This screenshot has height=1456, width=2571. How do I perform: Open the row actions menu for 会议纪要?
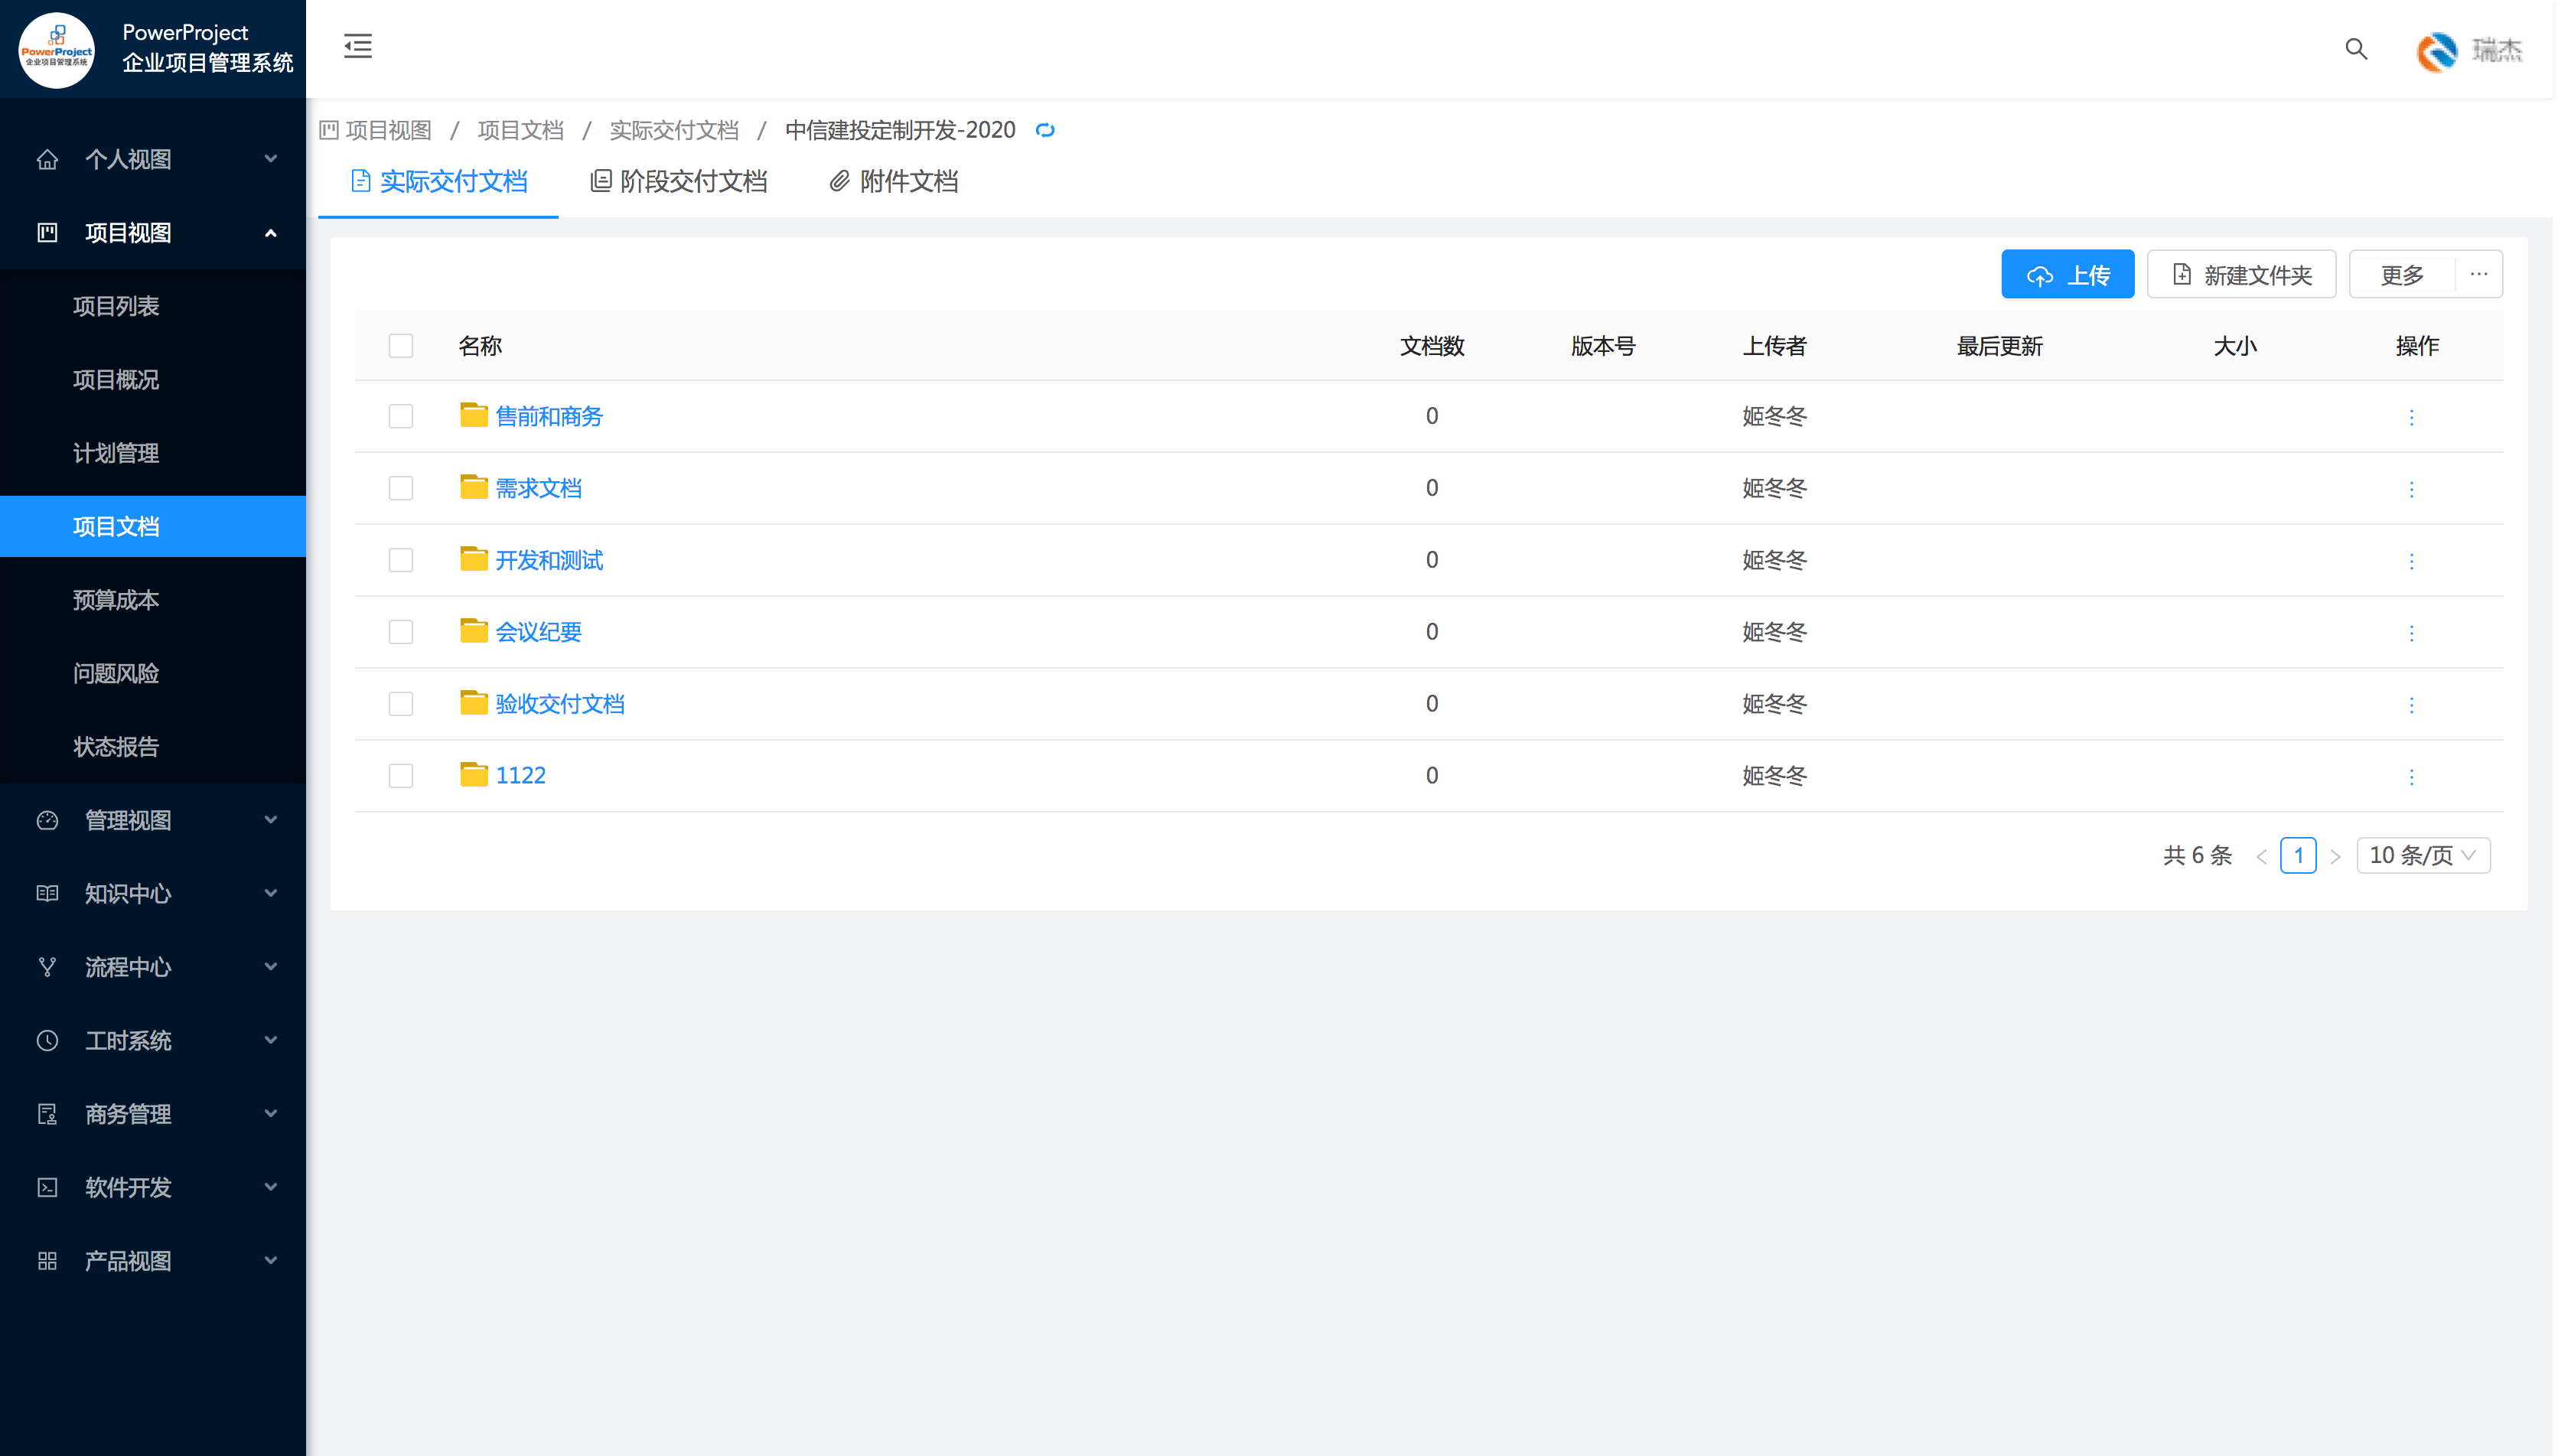[2411, 633]
